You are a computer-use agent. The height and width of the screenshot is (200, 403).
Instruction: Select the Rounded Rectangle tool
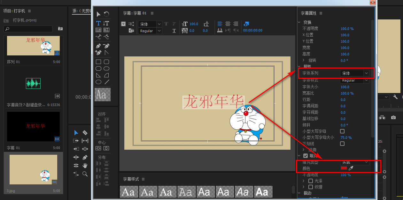click(x=106, y=62)
